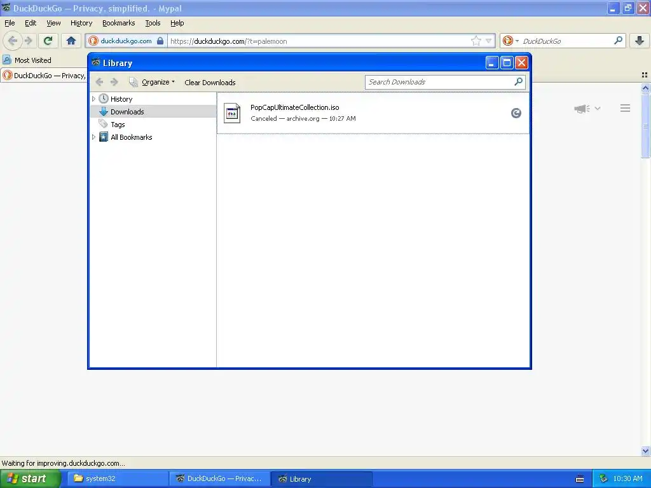
Task: Expand the History tree node
Action: [93, 98]
